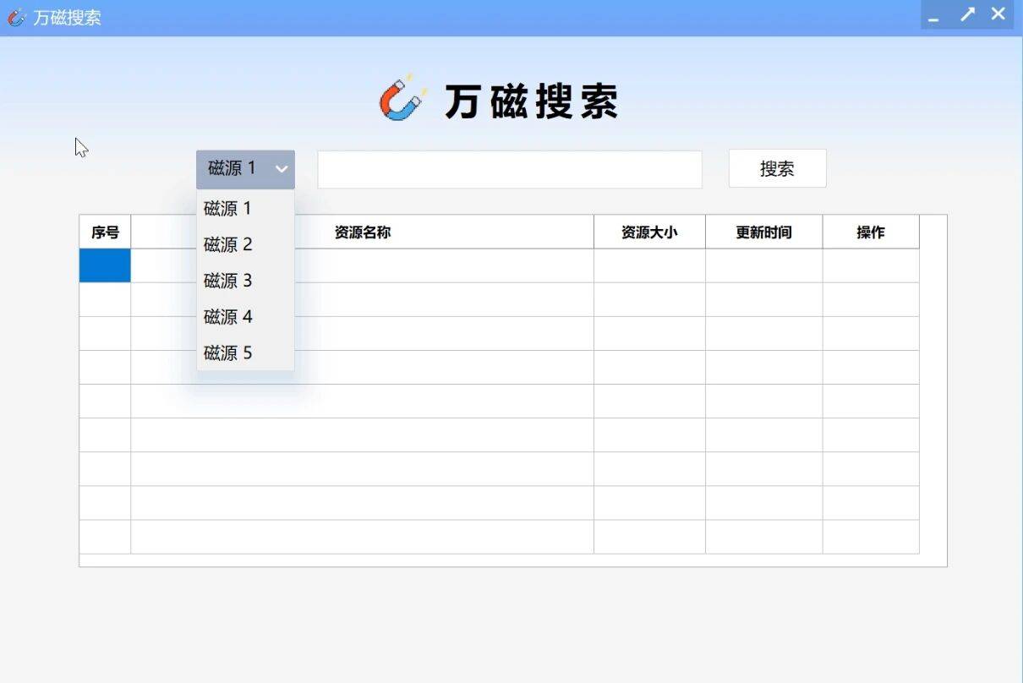Click the dropdown chevron next to 磁源 1

282,169
